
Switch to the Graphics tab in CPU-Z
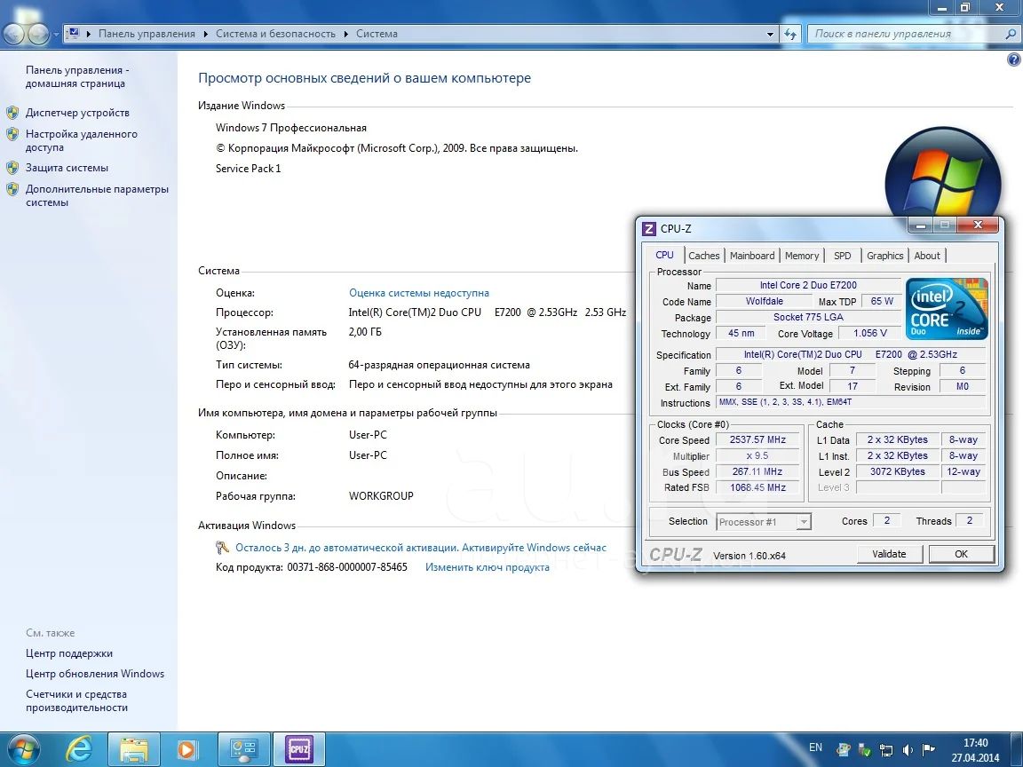(x=884, y=256)
